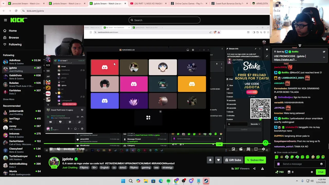This screenshot has height=185, width=329.
Task: Open the Just Chatting category link
Action: (70, 168)
